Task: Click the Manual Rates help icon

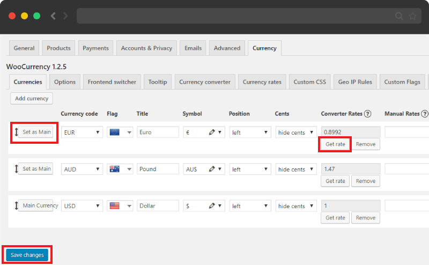Action: tap(425, 114)
